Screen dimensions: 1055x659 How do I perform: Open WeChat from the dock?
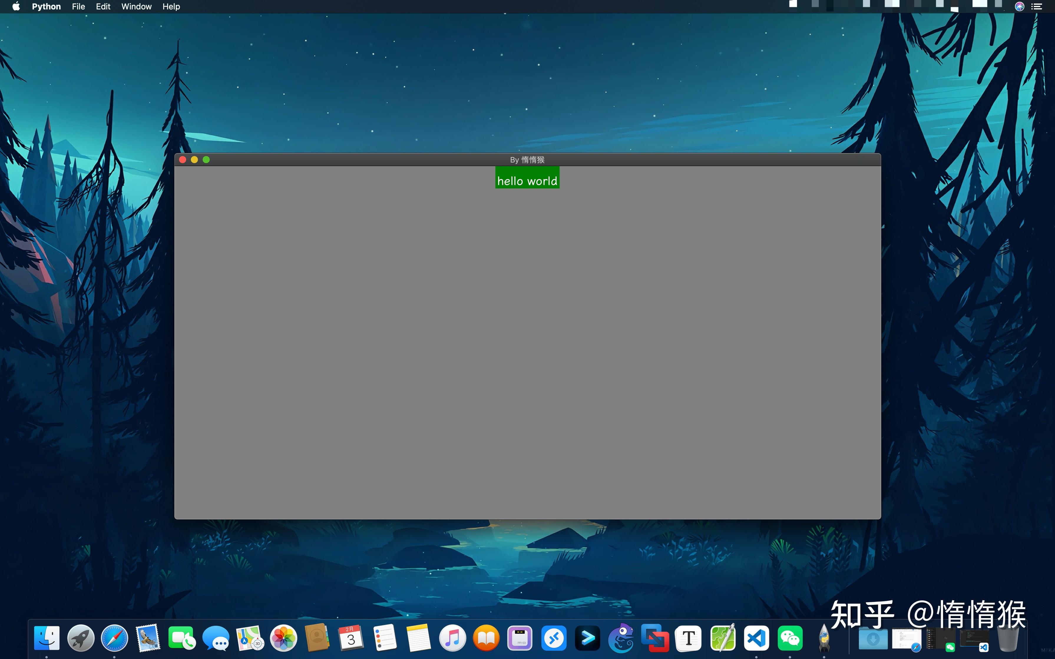[790, 638]
